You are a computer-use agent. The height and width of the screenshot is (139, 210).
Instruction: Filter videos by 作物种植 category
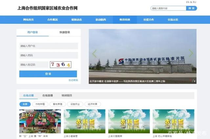pos(40,104)
